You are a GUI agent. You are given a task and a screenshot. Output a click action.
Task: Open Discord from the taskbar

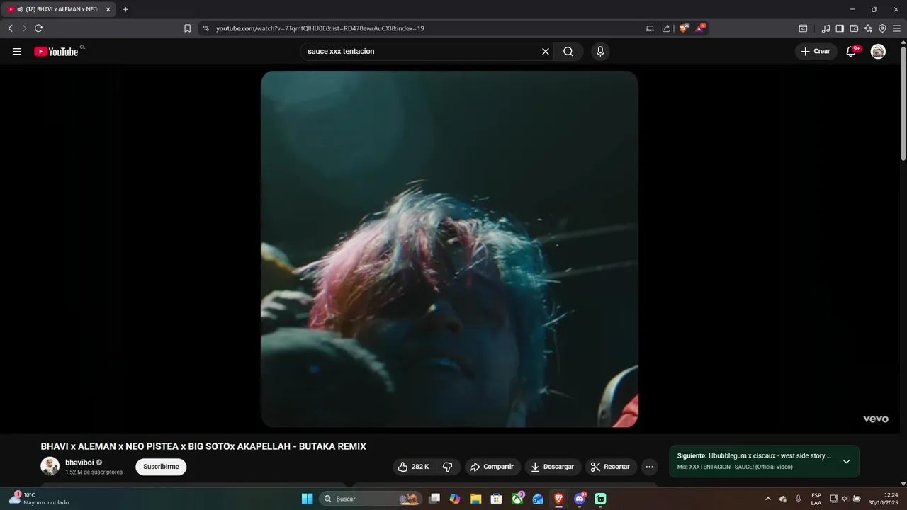click(580, 499)
